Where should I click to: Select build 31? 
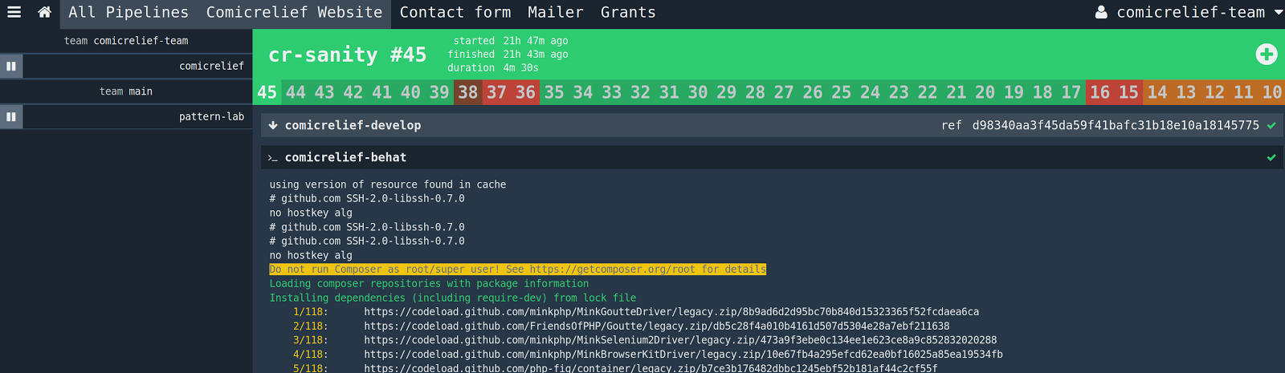coord(669,92)
